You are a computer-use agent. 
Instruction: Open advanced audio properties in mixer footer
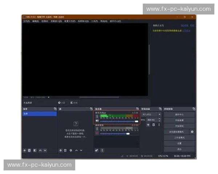point(97,150)
